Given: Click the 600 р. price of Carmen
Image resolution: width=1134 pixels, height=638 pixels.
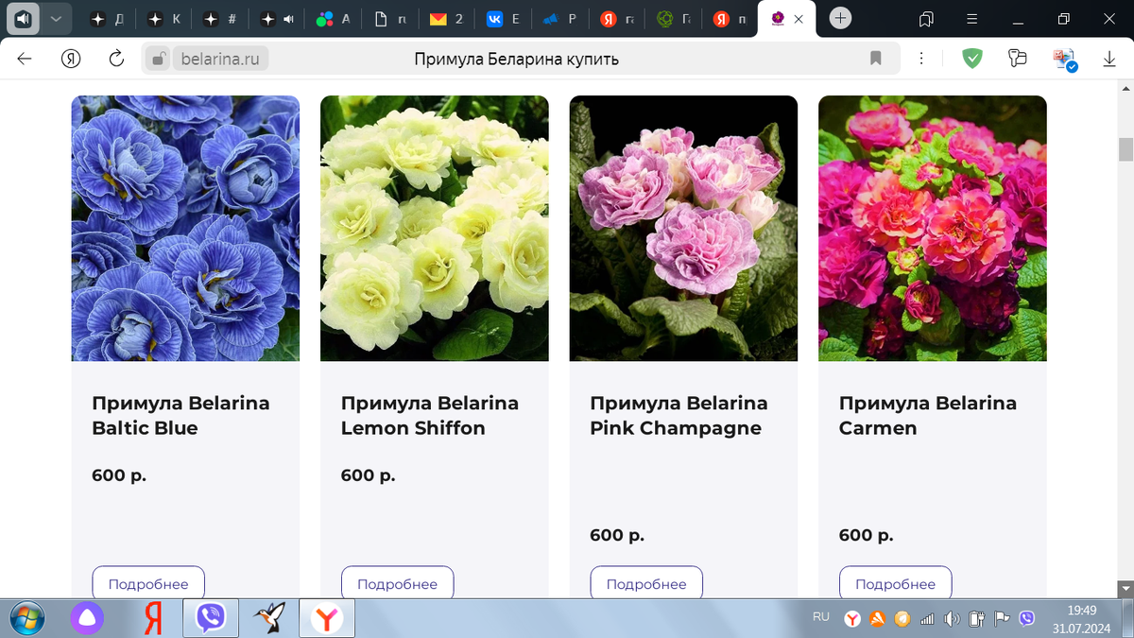Looking at the screenshot, I should (x=867, y=535).
